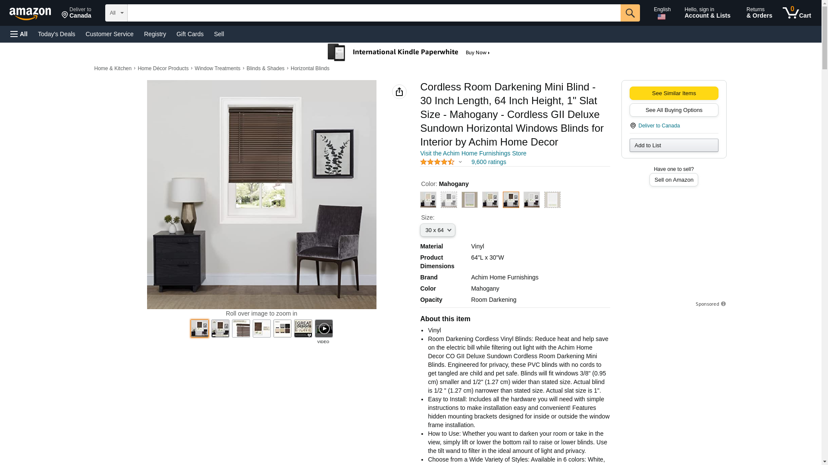Viewport: 828px width, 465px height.
Task: Click the Amazon logo
Action: [30, 13]
